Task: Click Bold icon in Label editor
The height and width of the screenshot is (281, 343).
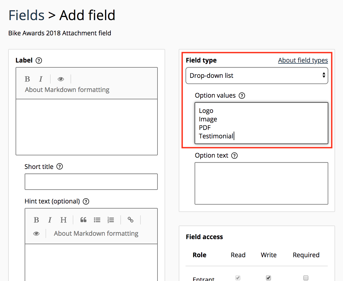Action: pos(27,79)
